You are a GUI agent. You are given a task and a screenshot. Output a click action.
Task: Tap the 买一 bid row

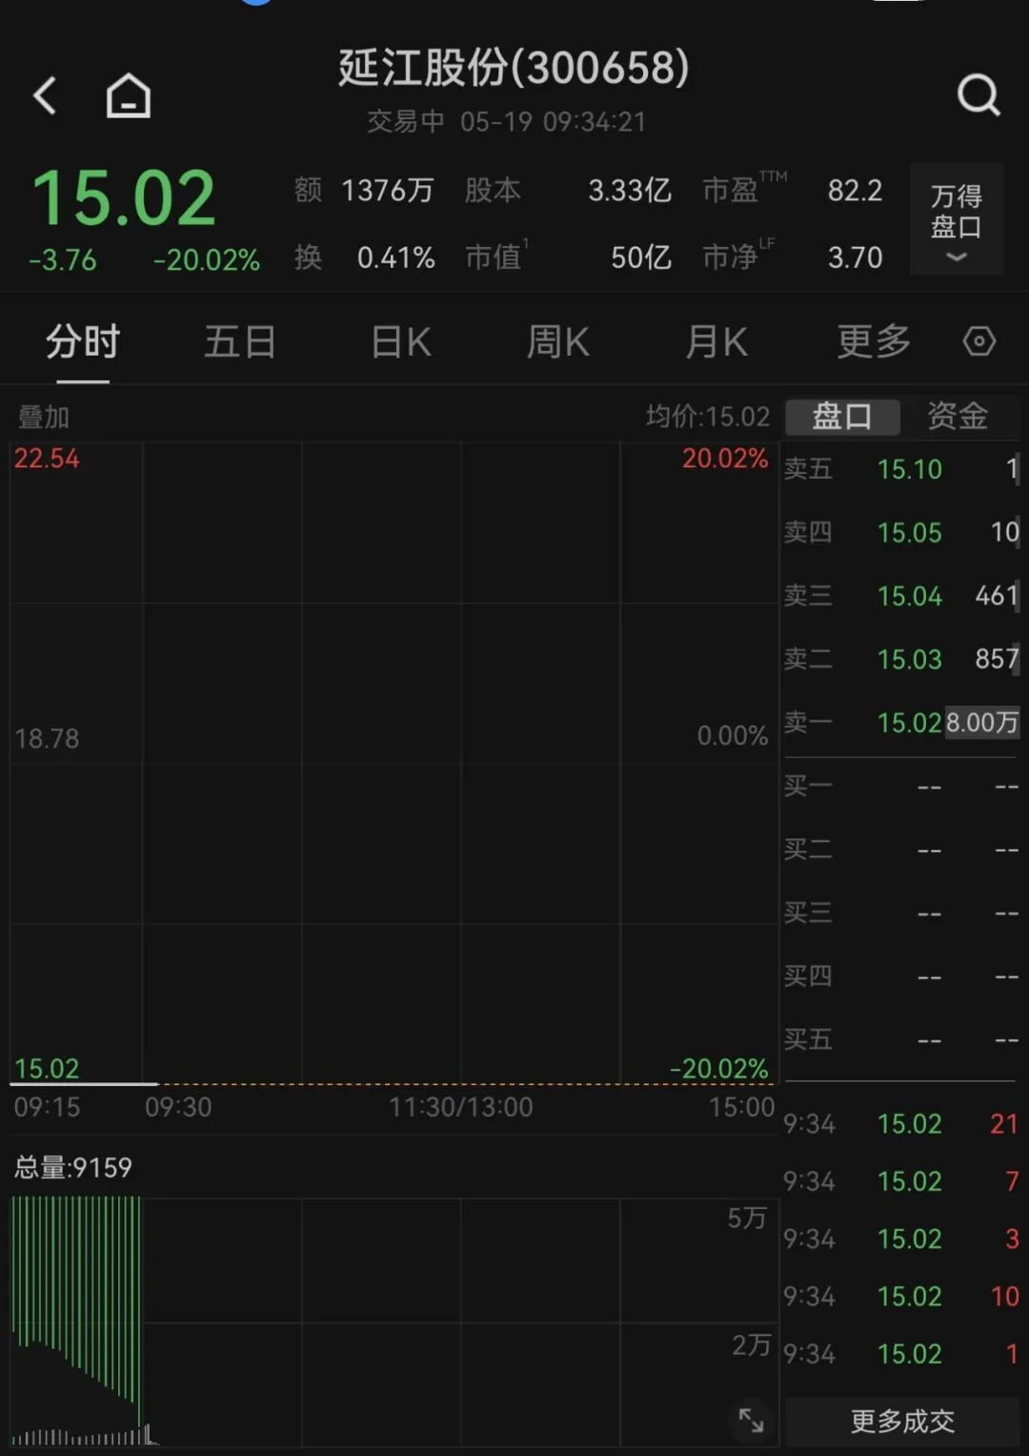[x=901, y=787]
